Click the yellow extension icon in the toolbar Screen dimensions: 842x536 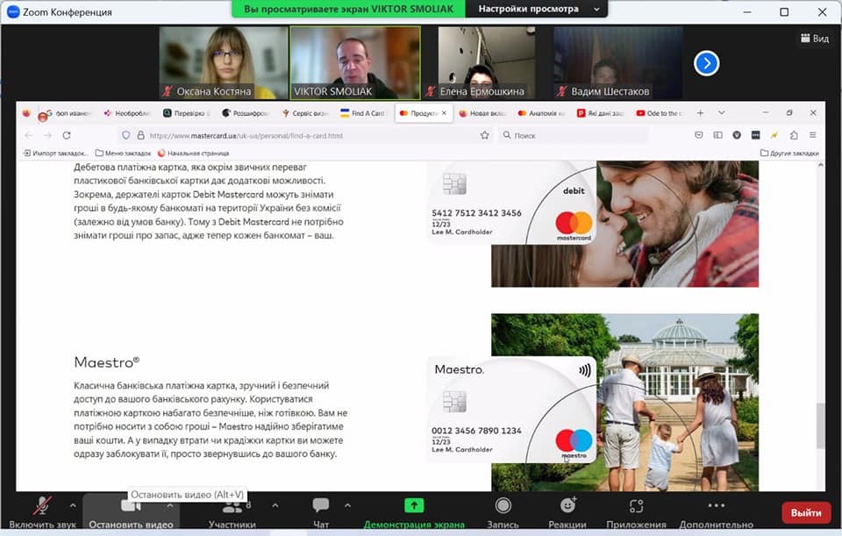tap(774, 135)
